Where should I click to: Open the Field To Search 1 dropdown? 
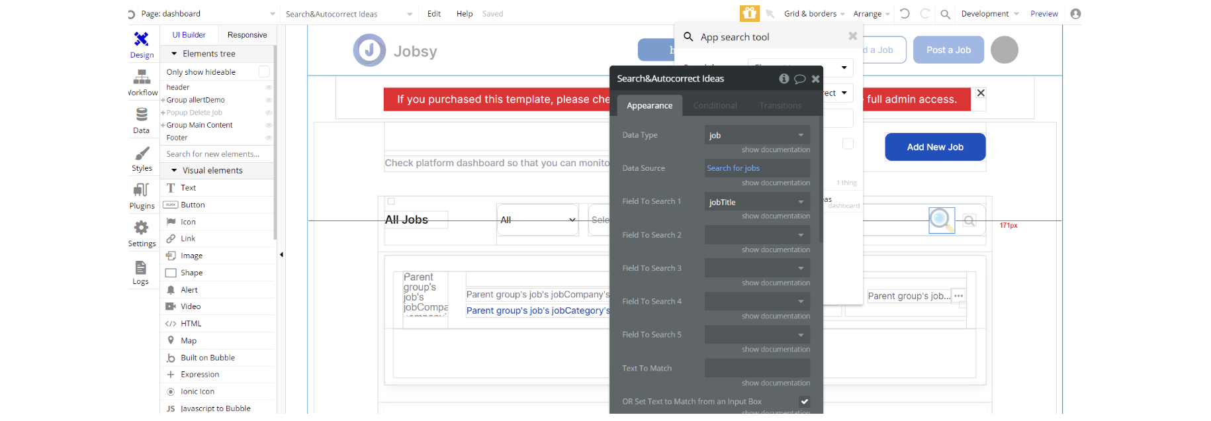coord(757,202)
